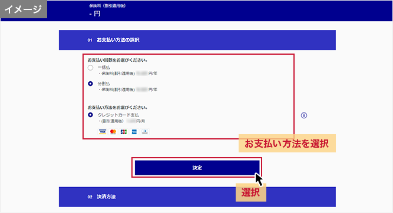The height and width of the screenshot is (213, 393).
Task: Click the American Express logo
Action: click(x=134, y=132)
